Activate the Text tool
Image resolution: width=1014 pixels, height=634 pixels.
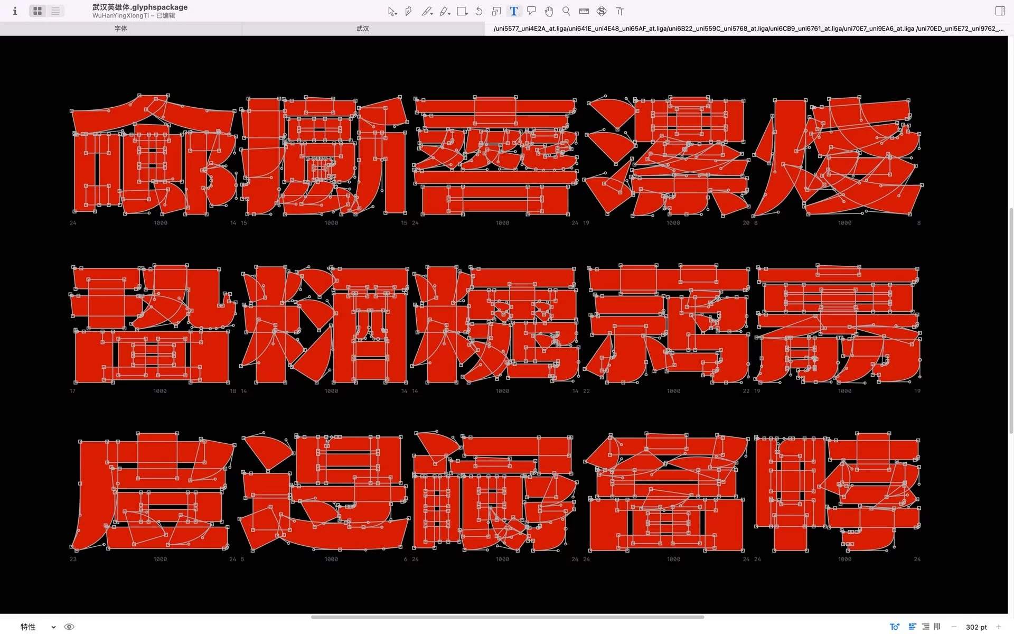click(514, 11)
